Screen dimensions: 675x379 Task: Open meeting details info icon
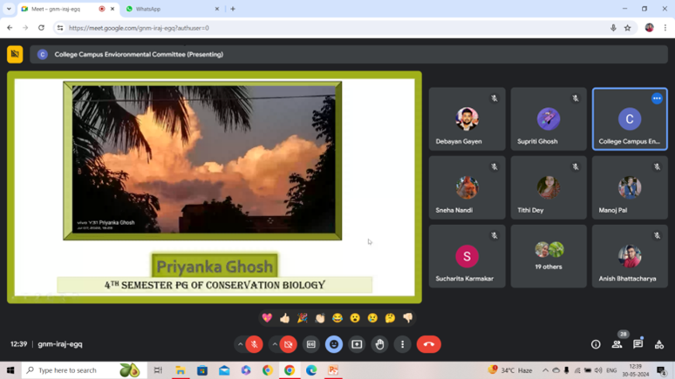click(596, 344)
